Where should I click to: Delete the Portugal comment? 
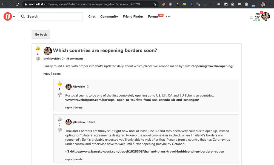[78, 107]
